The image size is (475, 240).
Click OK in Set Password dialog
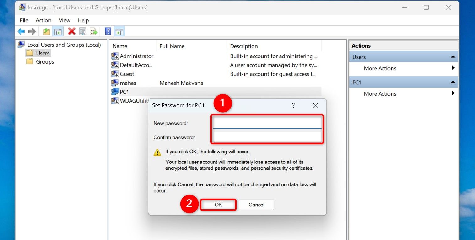[x=218, y=205]
